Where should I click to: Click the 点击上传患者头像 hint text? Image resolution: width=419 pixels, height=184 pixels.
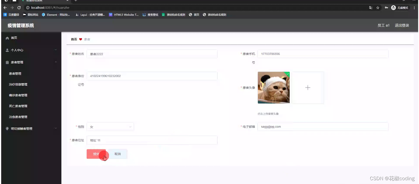(268, 114)
